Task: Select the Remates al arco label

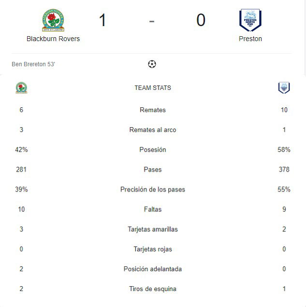Action: coord(153,130)
